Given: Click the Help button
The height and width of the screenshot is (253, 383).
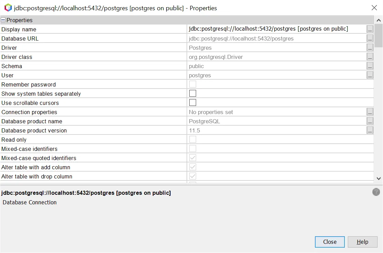Looking at the screenshot, I should (363, 242).
